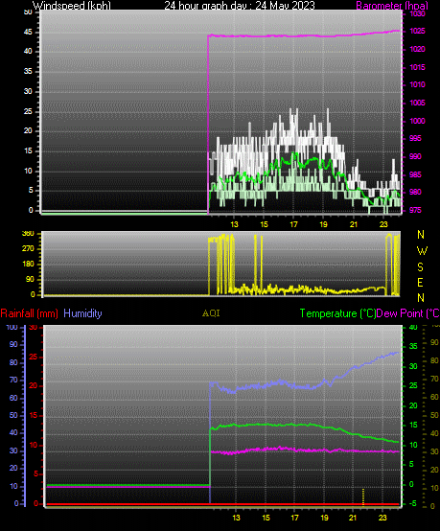The width and height of the screenshot is (440, 531).
Task: Click the 270 label on the wind direction axis
Action: (x=28, y=248)
